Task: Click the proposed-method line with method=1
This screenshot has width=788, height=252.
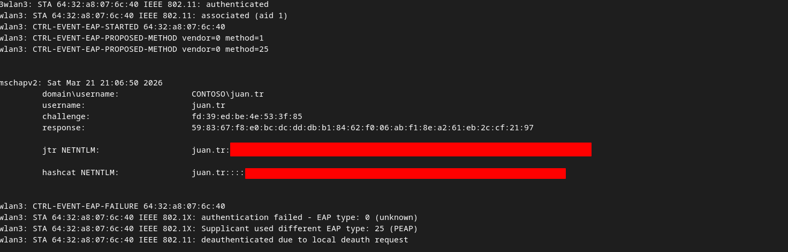Action: pos(132,38)
